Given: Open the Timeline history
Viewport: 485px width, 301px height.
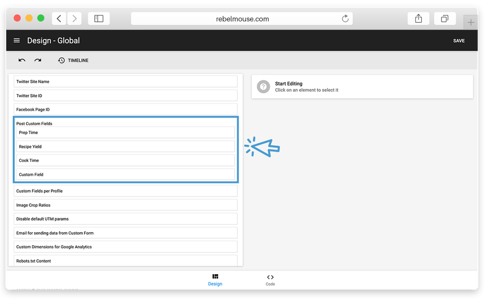Looking at the screenshot, I should [73, 60].
